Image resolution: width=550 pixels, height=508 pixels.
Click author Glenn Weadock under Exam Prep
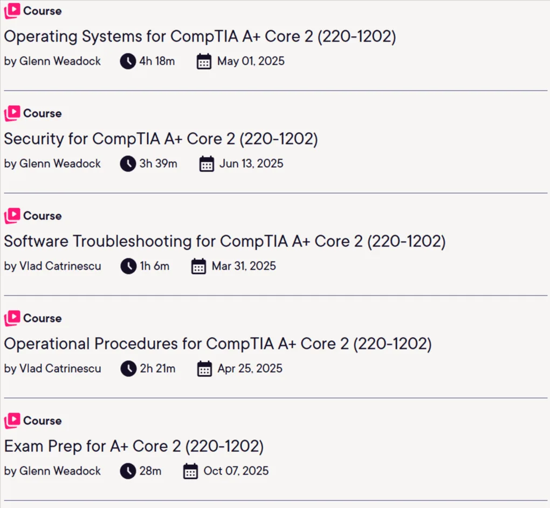pyautogui.click(x=60, y=471)
